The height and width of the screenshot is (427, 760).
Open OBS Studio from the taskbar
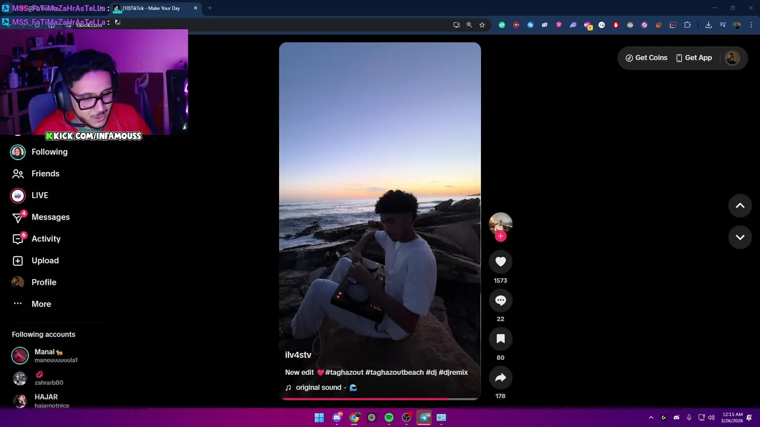pos(407,418)
